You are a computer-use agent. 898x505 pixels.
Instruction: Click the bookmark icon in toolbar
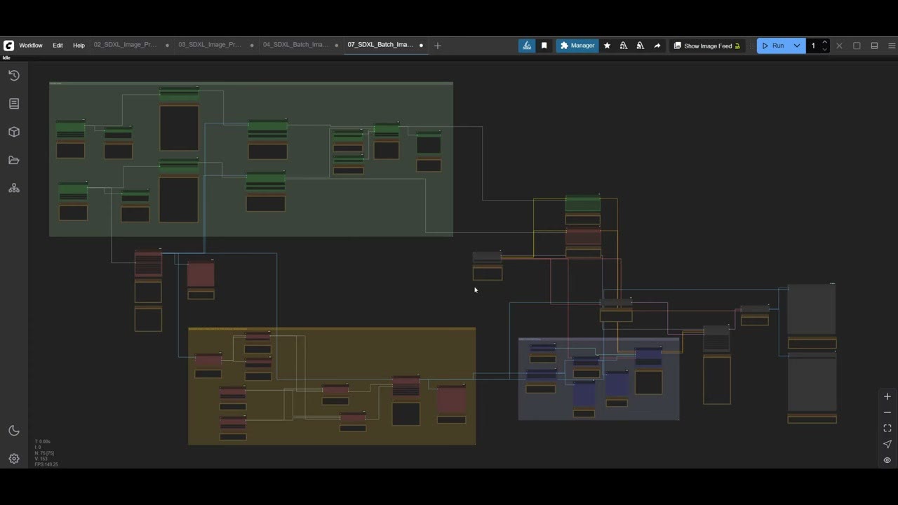[544, 46]
